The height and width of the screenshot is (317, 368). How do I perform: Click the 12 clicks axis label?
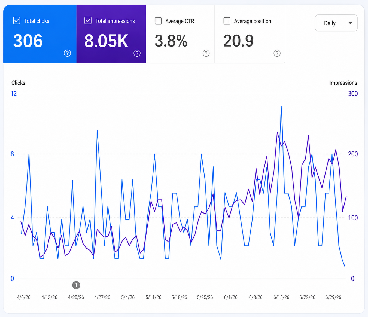14,93
